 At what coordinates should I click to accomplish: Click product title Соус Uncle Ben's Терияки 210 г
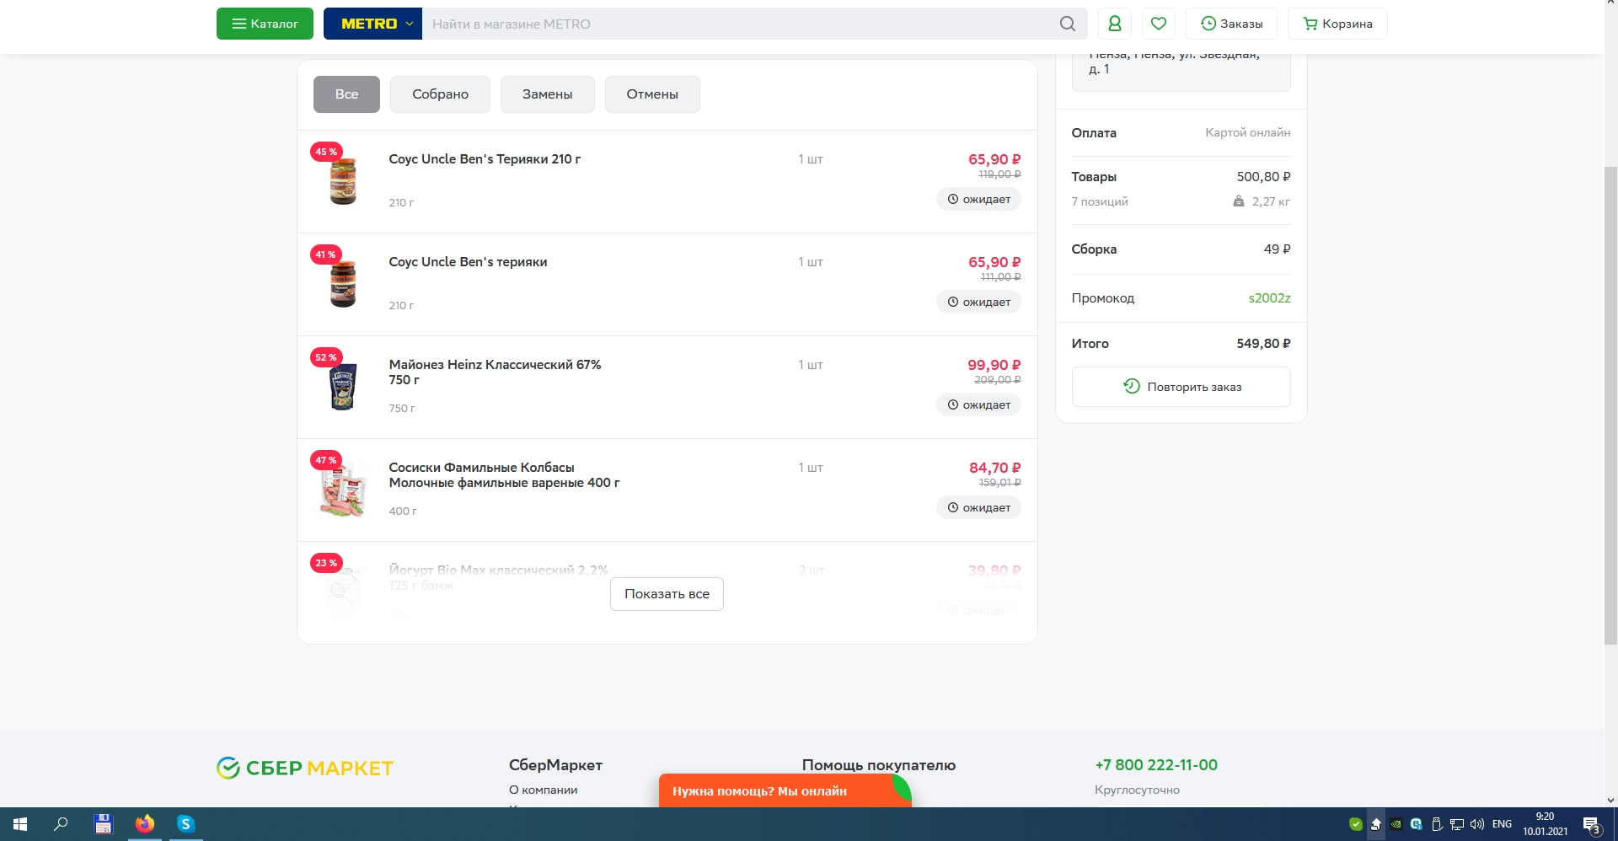pyautogui.click(x=485, y=159)
